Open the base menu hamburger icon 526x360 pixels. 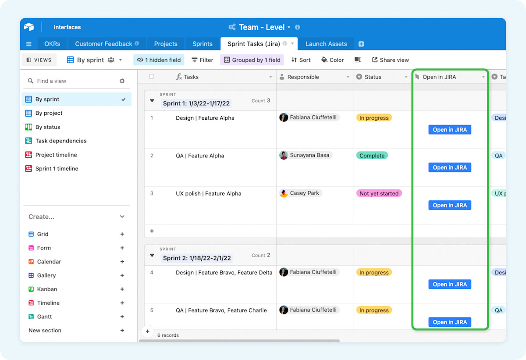tap(28, 43)
